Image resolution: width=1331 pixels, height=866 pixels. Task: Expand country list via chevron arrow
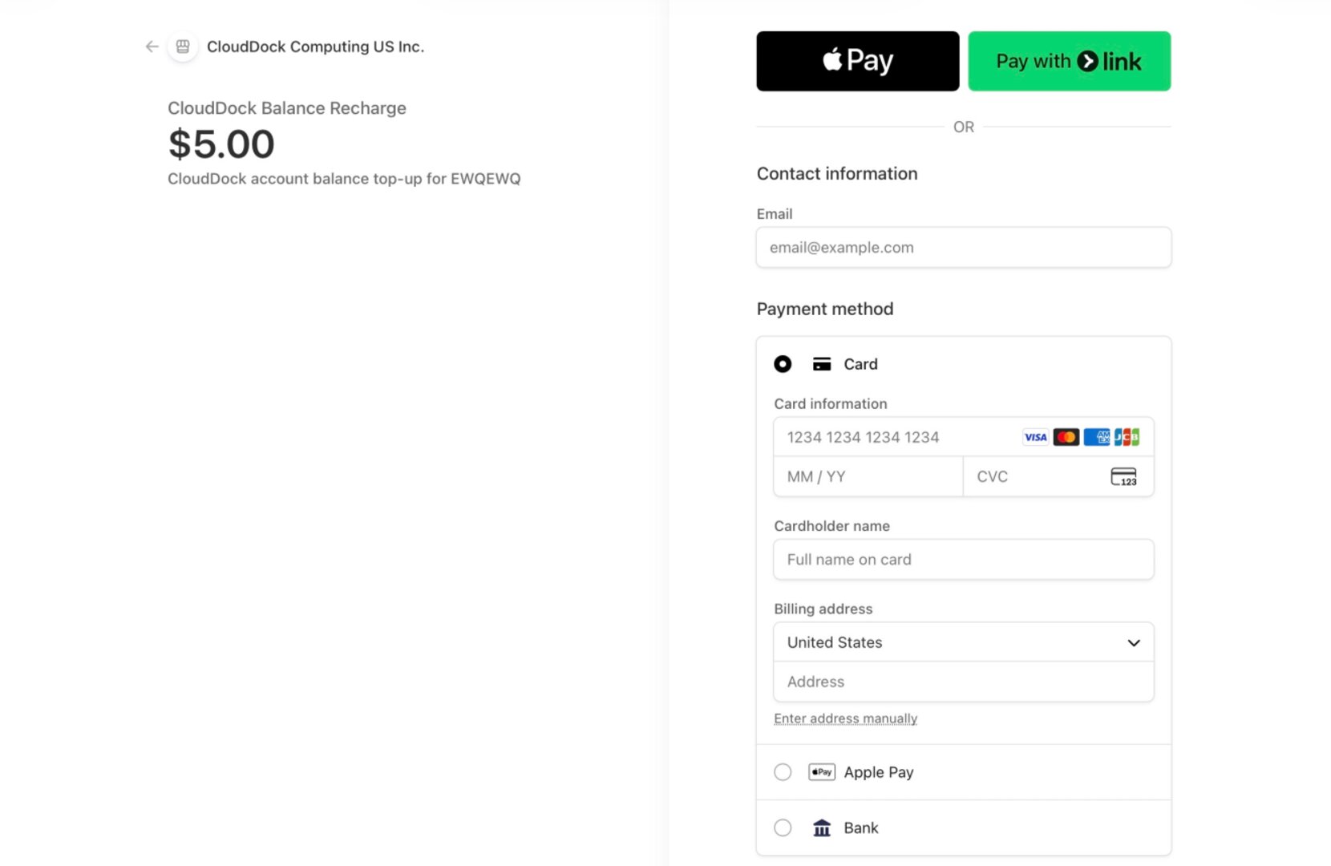(1134, 643)
